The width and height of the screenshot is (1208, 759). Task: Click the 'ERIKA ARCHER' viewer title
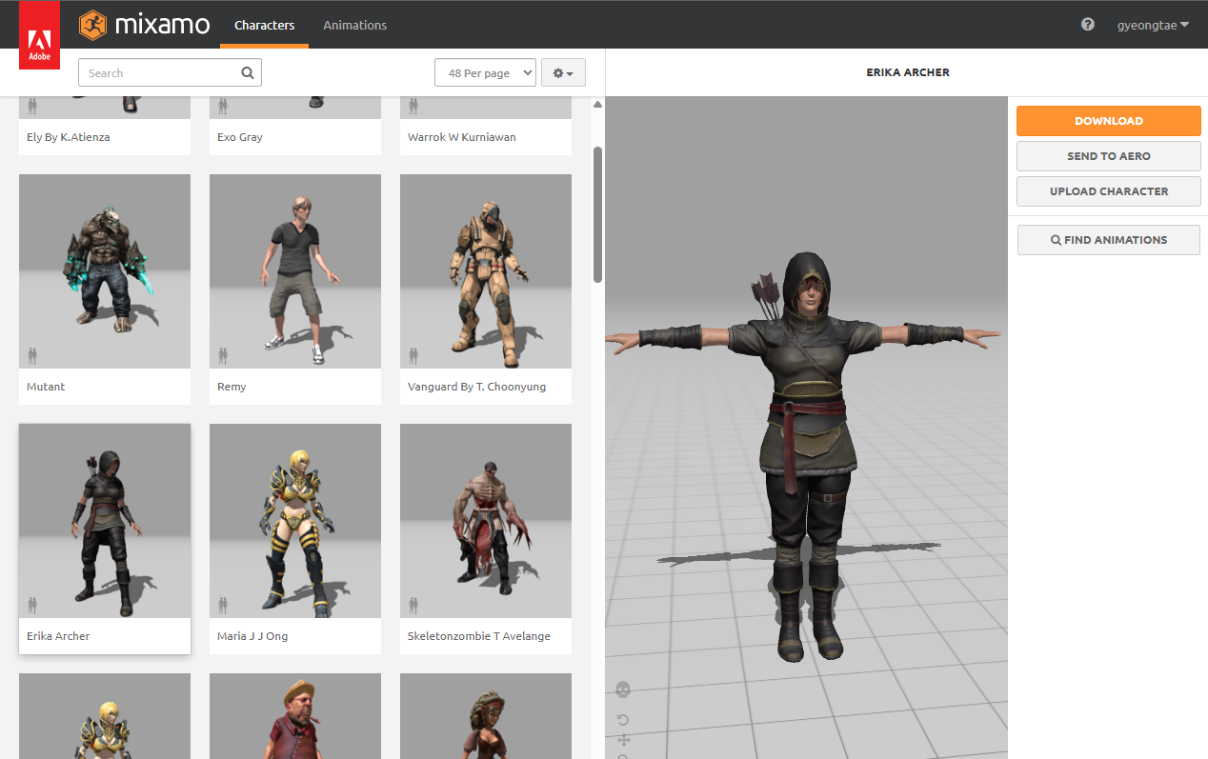(907, 72)
